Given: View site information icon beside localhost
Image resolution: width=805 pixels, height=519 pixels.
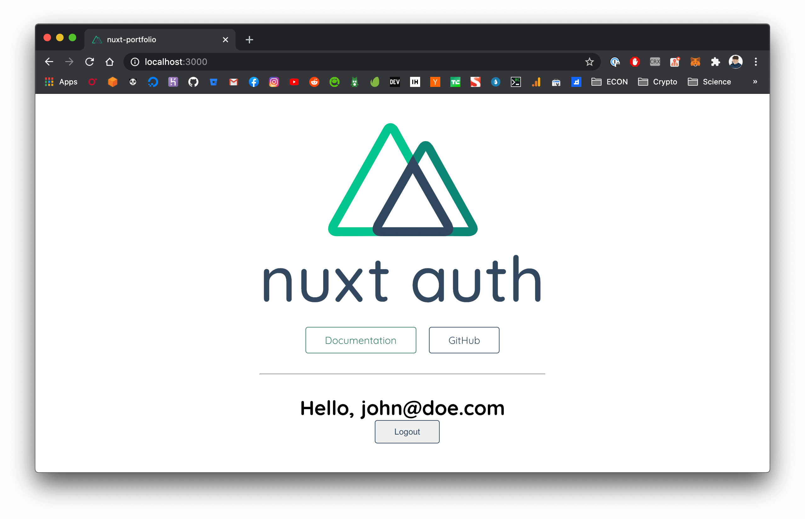Looking at the screenshot, I should (x=135, y=62).
